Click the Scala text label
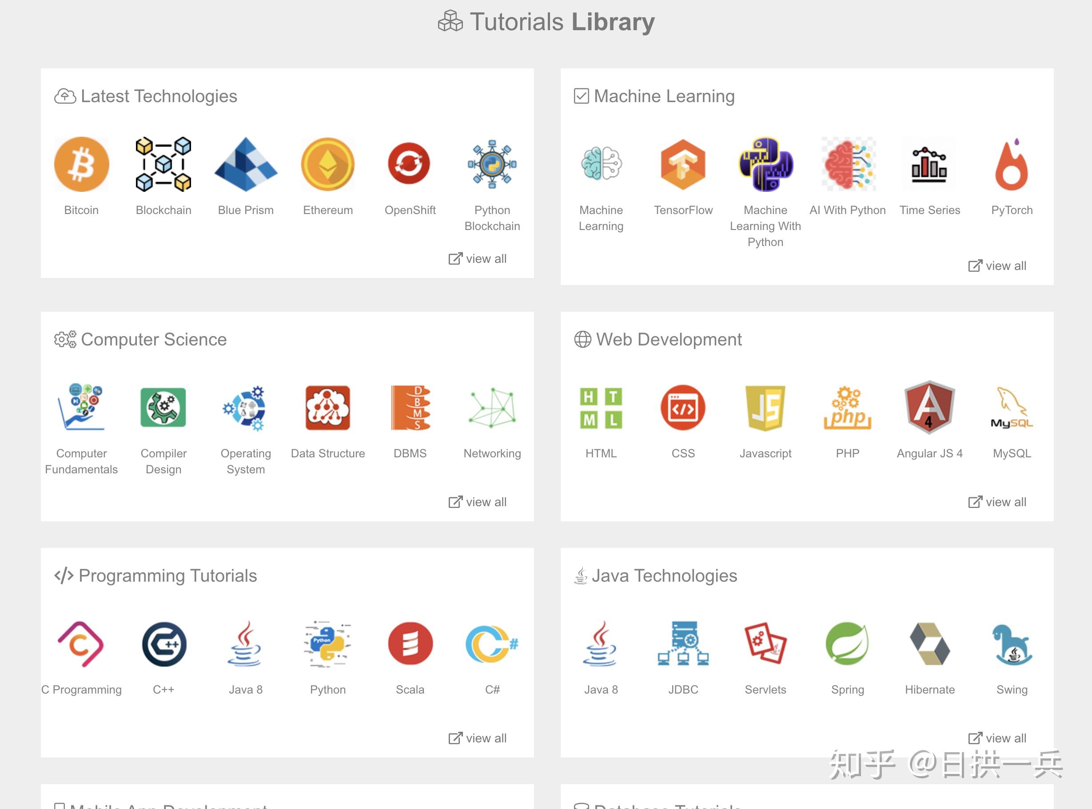Screen dimensions: 1092x809 410,690
